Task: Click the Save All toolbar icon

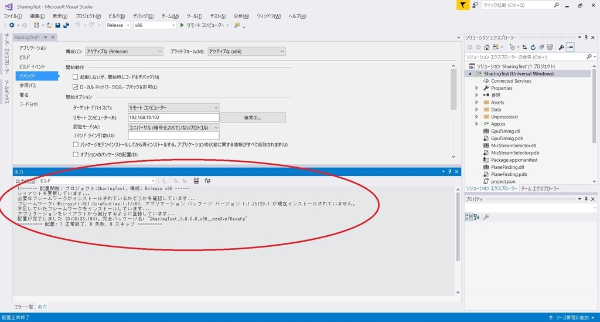Action: (66, 25)
